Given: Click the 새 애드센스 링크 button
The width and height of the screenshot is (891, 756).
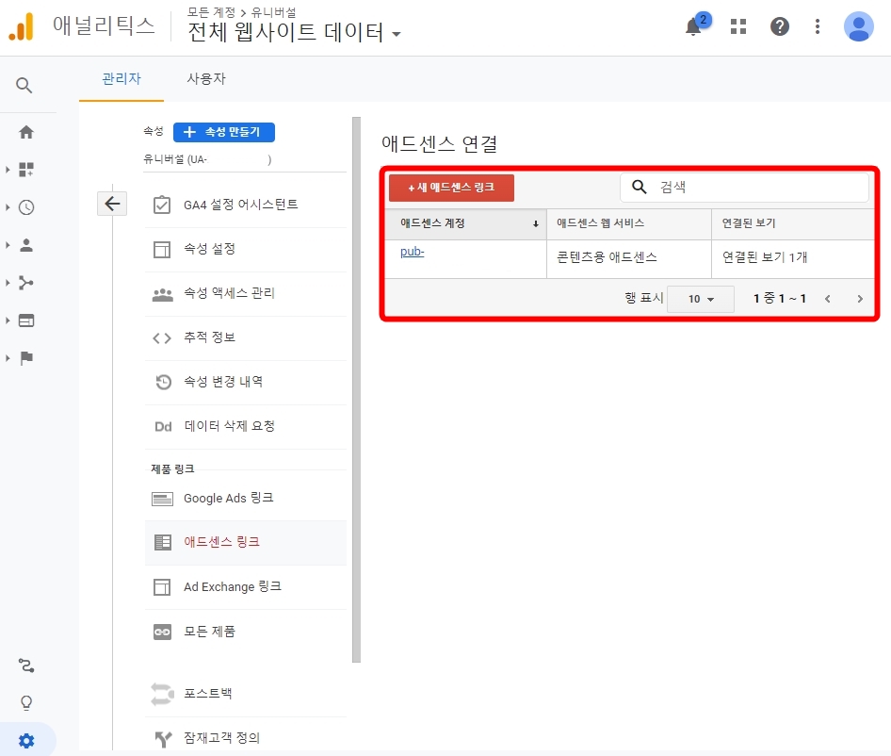Looking at the screenshot, I should 451,188.
